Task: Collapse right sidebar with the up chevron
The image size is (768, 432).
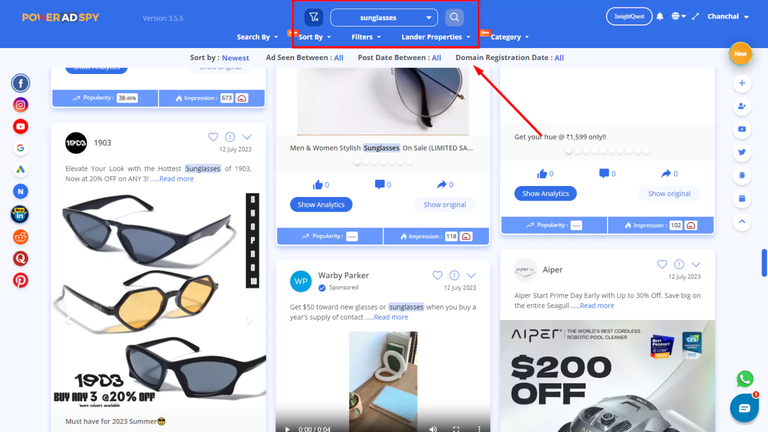Action: (742, 221)
